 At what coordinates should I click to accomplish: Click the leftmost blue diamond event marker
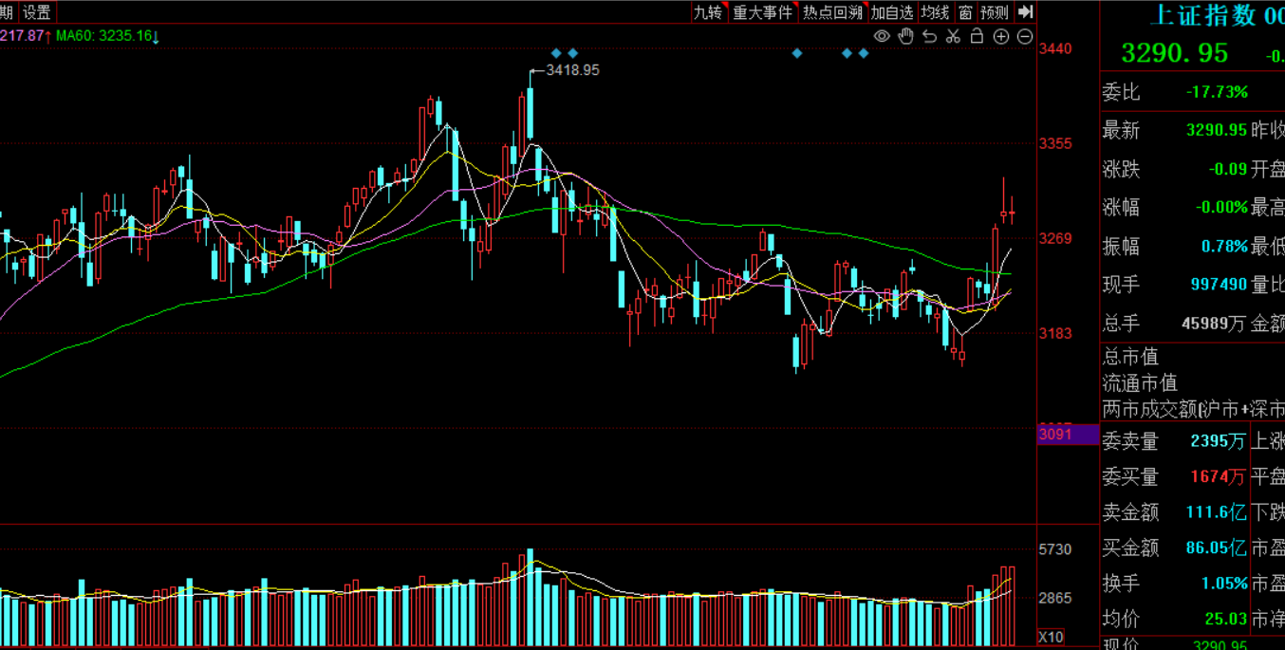556,53
